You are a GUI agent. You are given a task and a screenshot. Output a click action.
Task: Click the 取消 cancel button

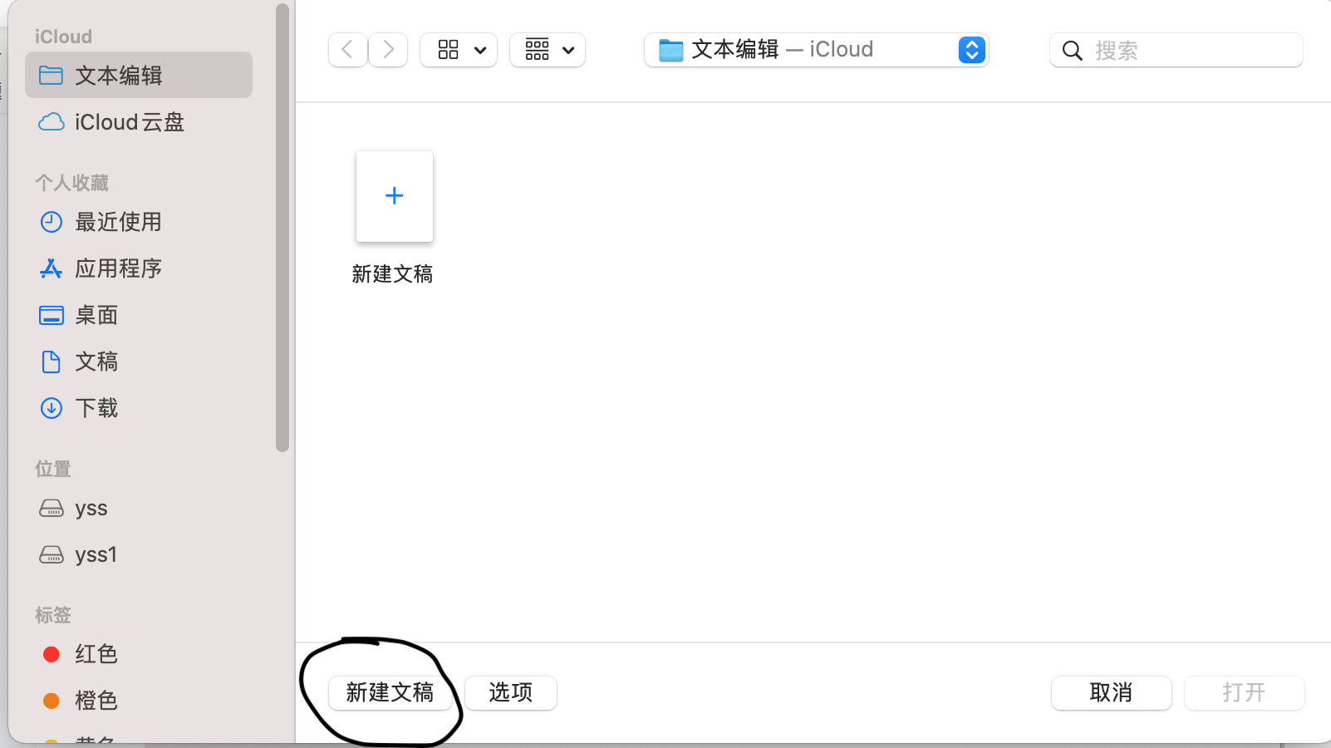1112,692
